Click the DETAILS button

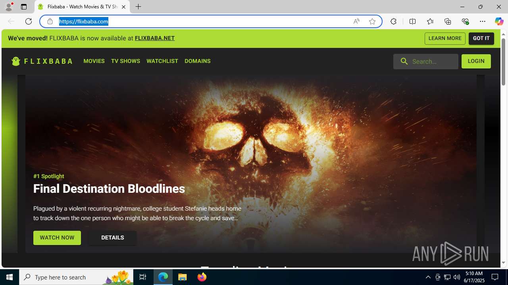tap(113, 238)
